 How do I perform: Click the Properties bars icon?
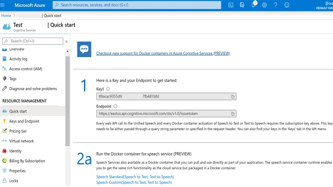[4, 171]
